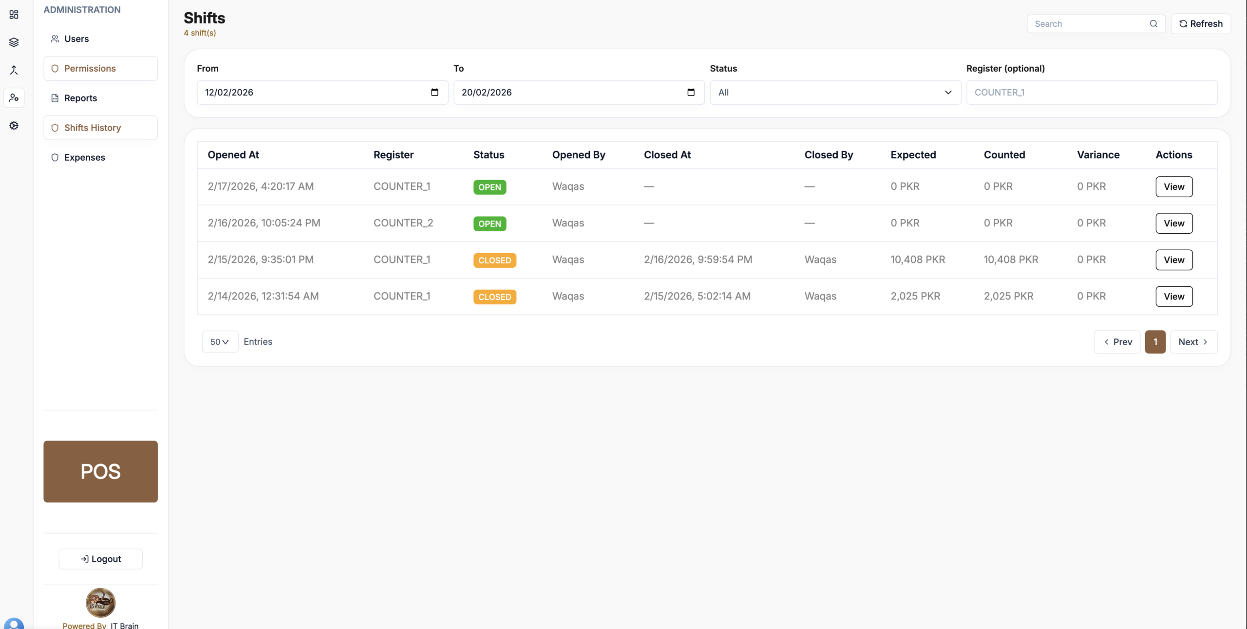The width and height of the screenshot is (1247, 629).
Task: Click the Next pagination button
Action: coord(1193,342)
